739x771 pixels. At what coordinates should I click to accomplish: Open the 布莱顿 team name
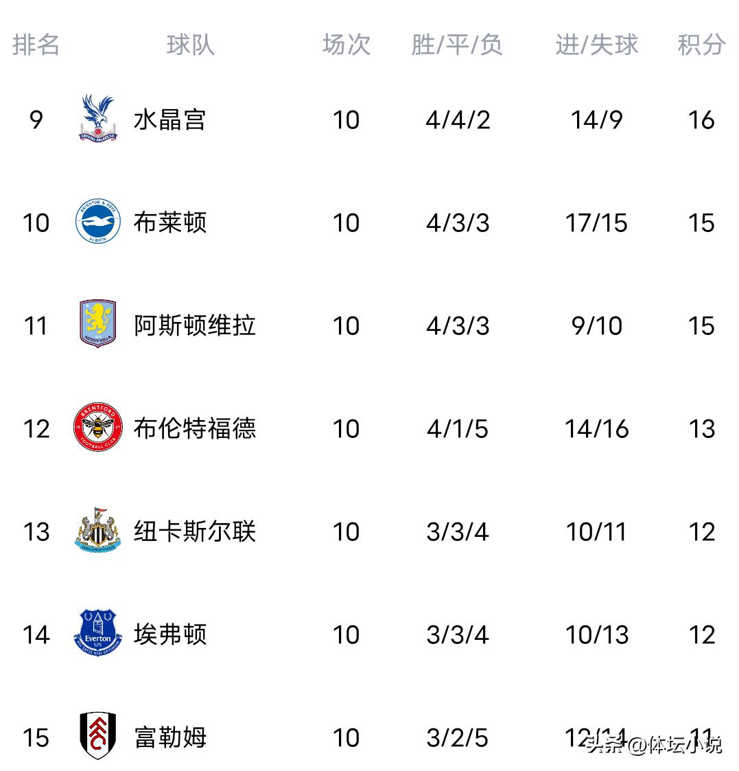[169, 222]
